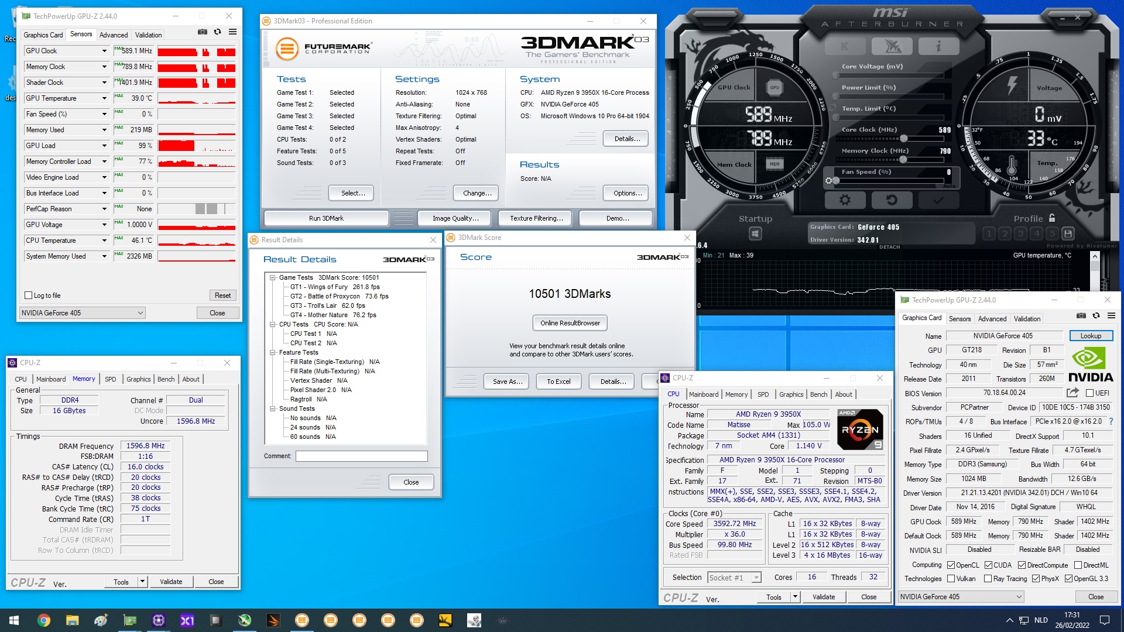Click Online ResultBrowser button
Screen dimensions: 1124x632
[570, 323]
